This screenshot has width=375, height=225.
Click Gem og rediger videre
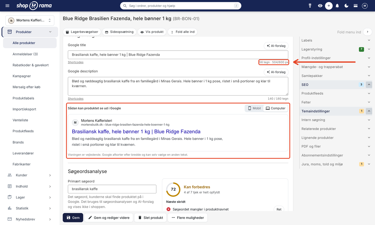pos(109,218)
